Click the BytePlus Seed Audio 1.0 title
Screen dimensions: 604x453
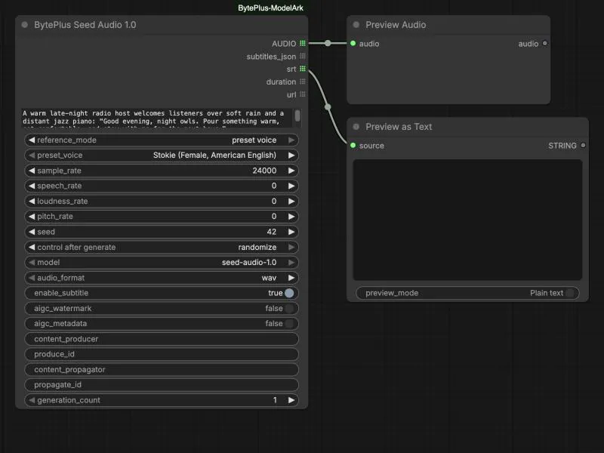click(85, 25)
